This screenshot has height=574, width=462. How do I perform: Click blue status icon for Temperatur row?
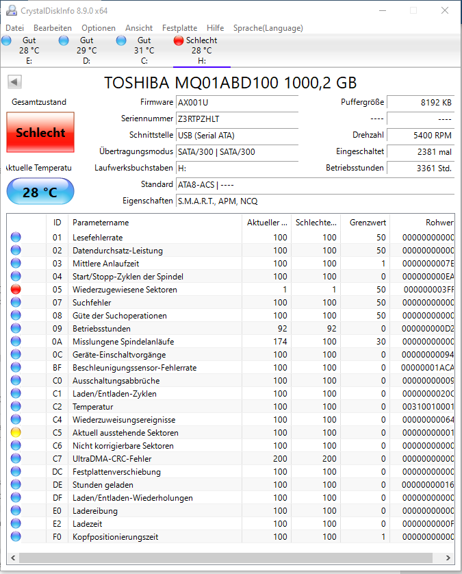coord(16,406)
